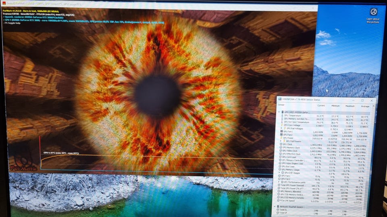
Task: Close the HWiNFO64 Sensor Status window
Action: (x=371, y=100)
